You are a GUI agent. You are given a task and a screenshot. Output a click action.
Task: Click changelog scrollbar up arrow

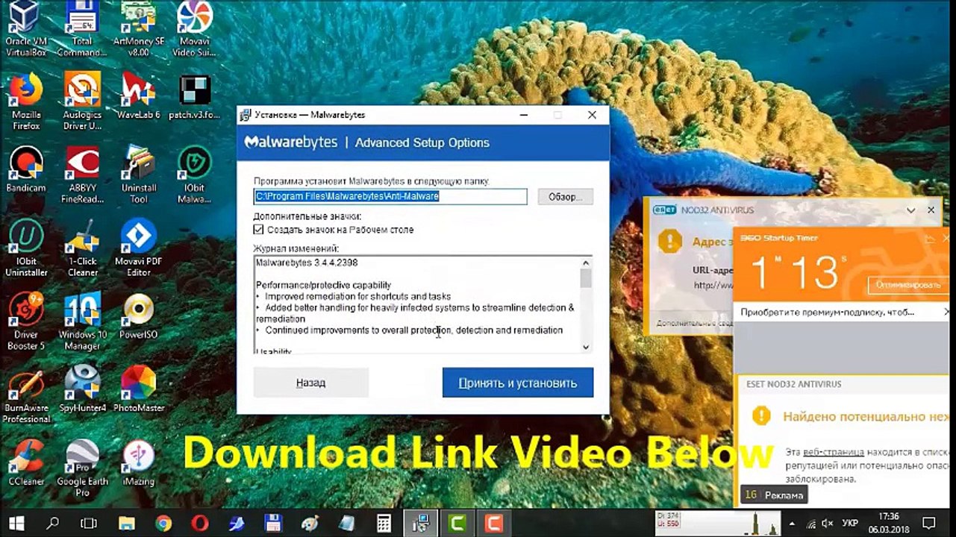[x=586, y=263]
